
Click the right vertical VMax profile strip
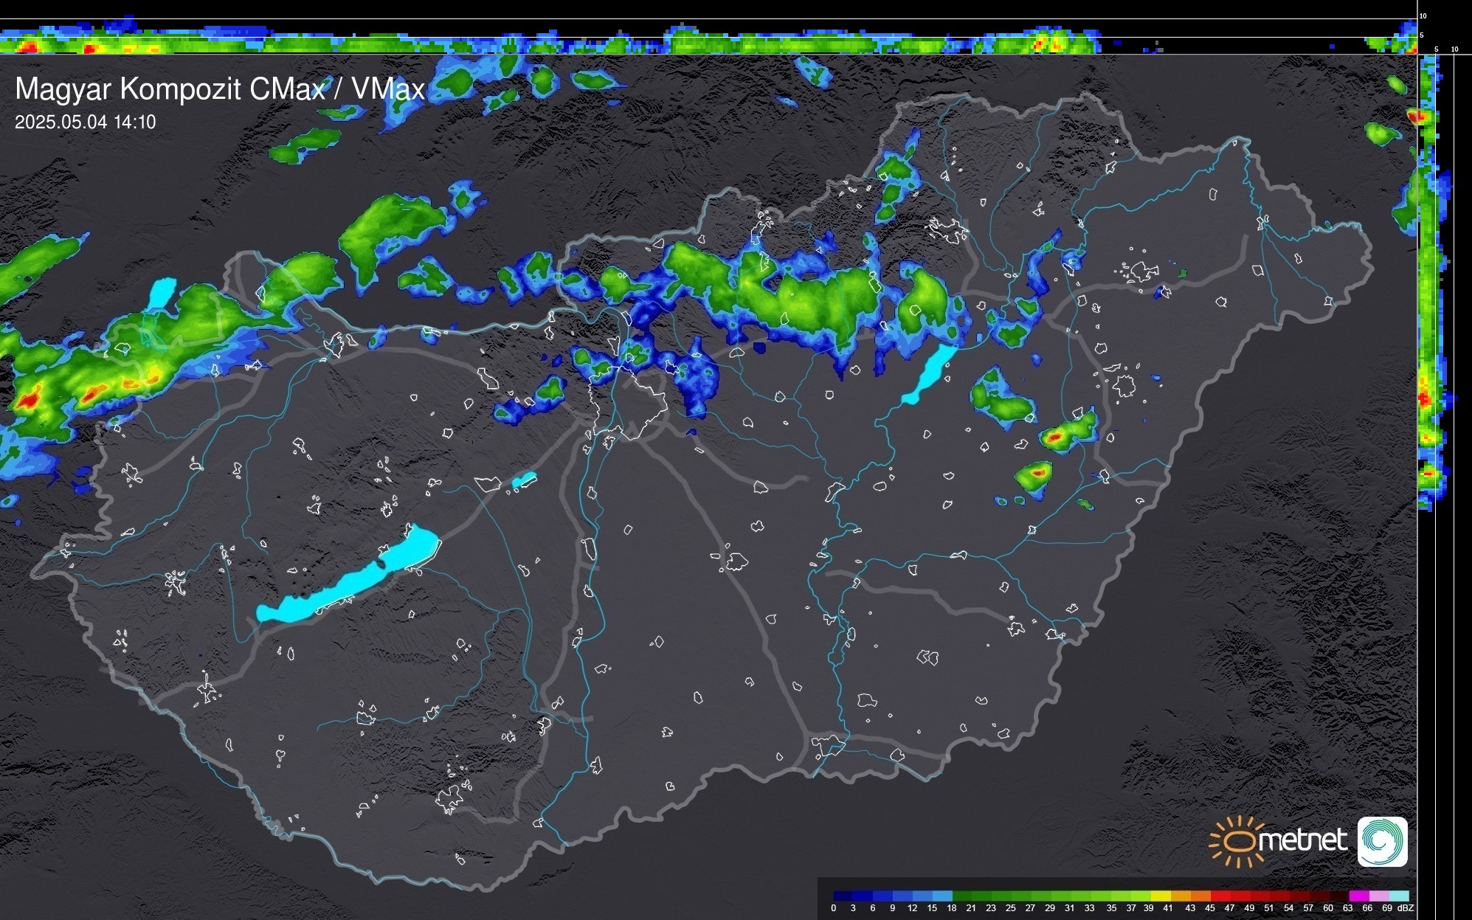(1428, 295)
